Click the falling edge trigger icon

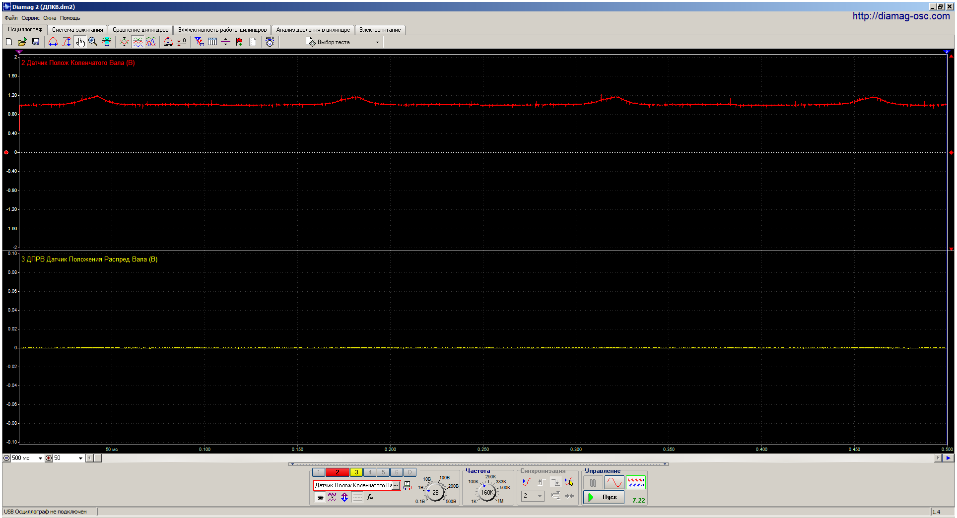[x=555, y=482]
